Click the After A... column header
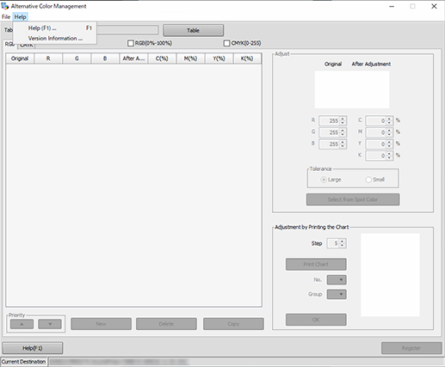The height and width of the screenshot is (367, 445). (133, 58)
